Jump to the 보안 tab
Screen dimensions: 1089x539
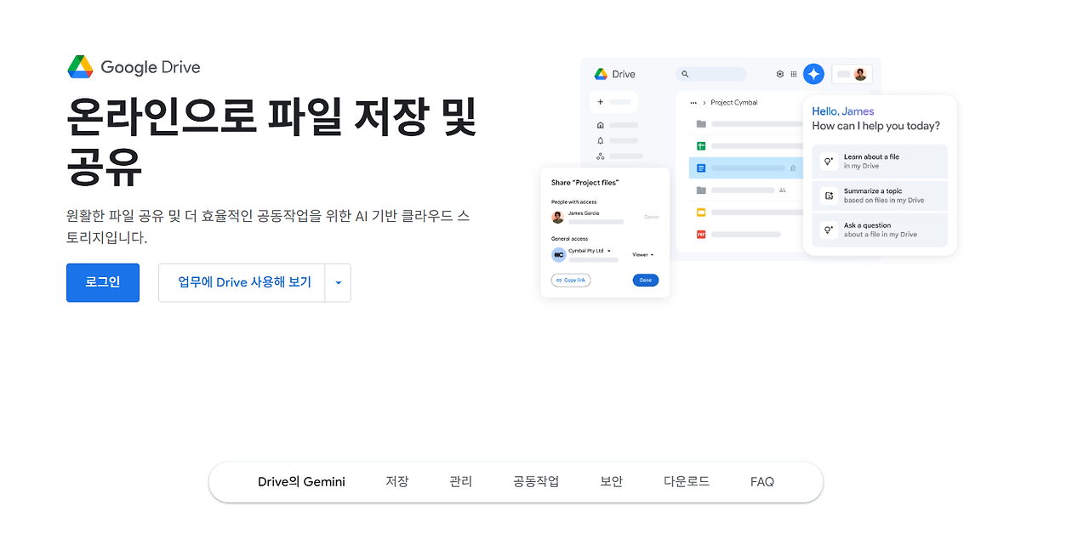pyautogui.click(x=612, y=481)
